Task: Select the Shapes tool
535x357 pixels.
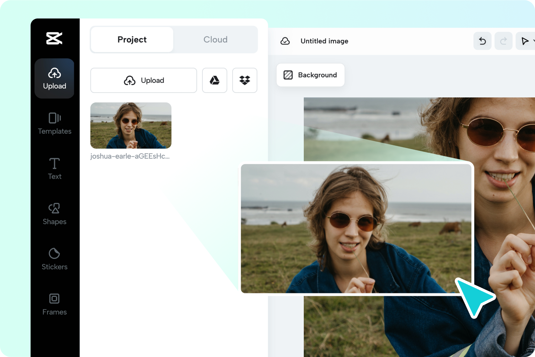Action: pos(54,214)
